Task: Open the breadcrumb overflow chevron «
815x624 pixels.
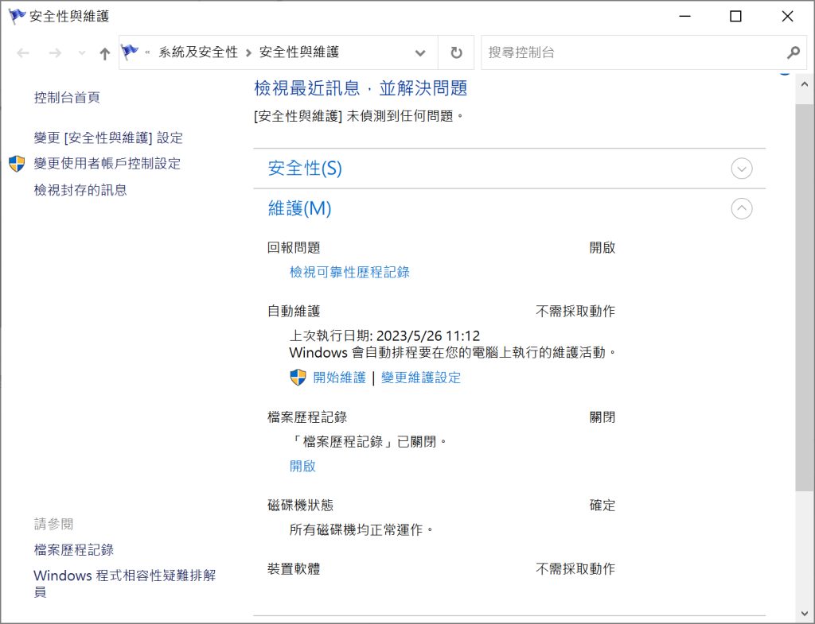Action: tap(147, 52)
